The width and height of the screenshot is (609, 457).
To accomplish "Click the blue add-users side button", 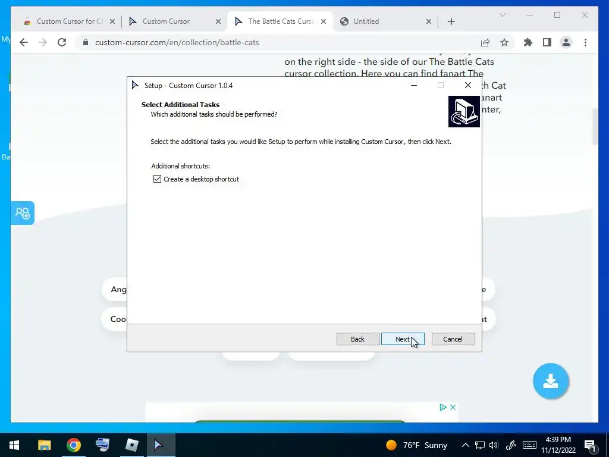I will [x=23, y=213].
